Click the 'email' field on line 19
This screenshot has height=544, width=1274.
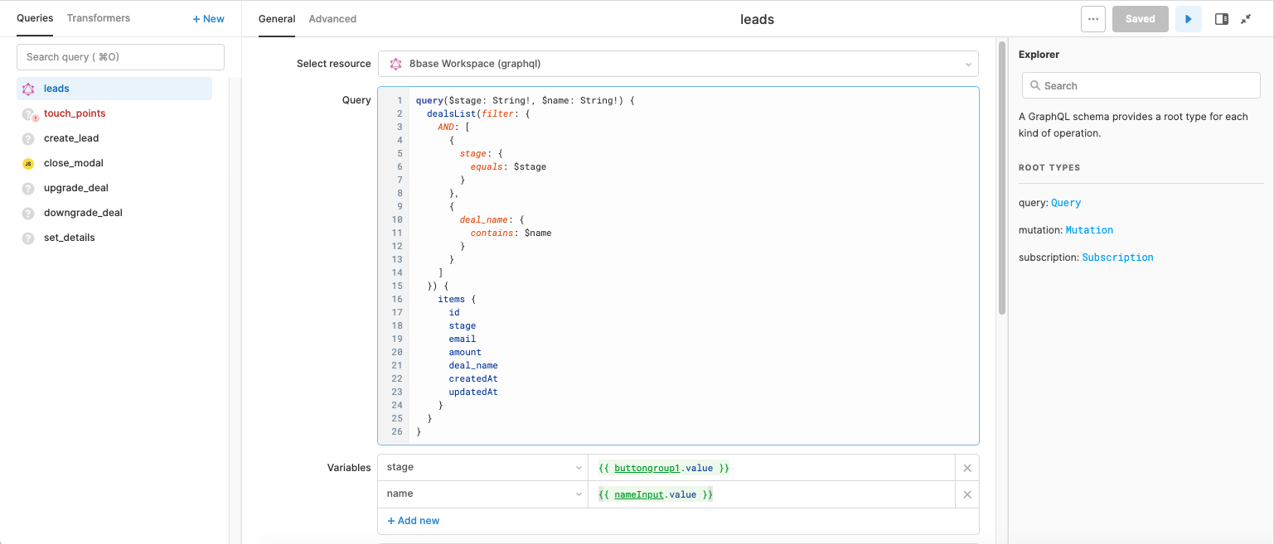[x=463, y=339]
